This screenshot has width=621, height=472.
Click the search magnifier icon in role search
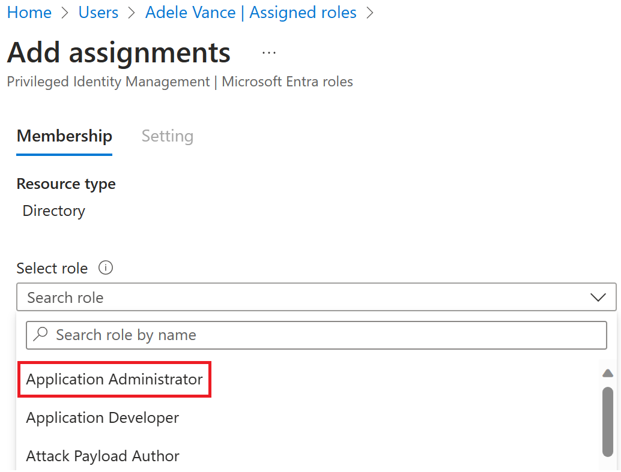[39, 335]
